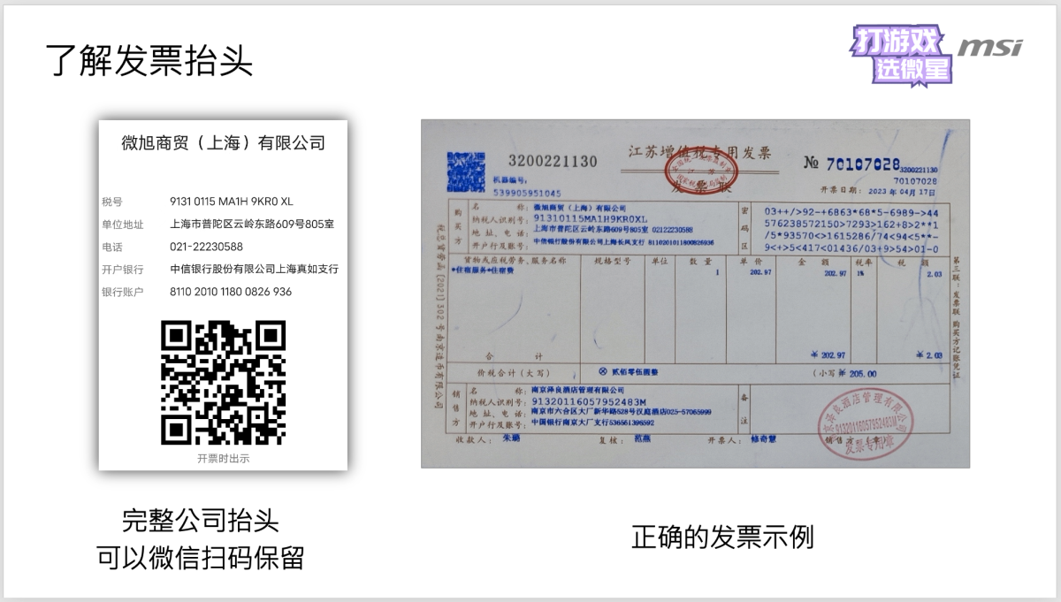
Task: Click the MSI logo in the corner
Action: [990, 48]
